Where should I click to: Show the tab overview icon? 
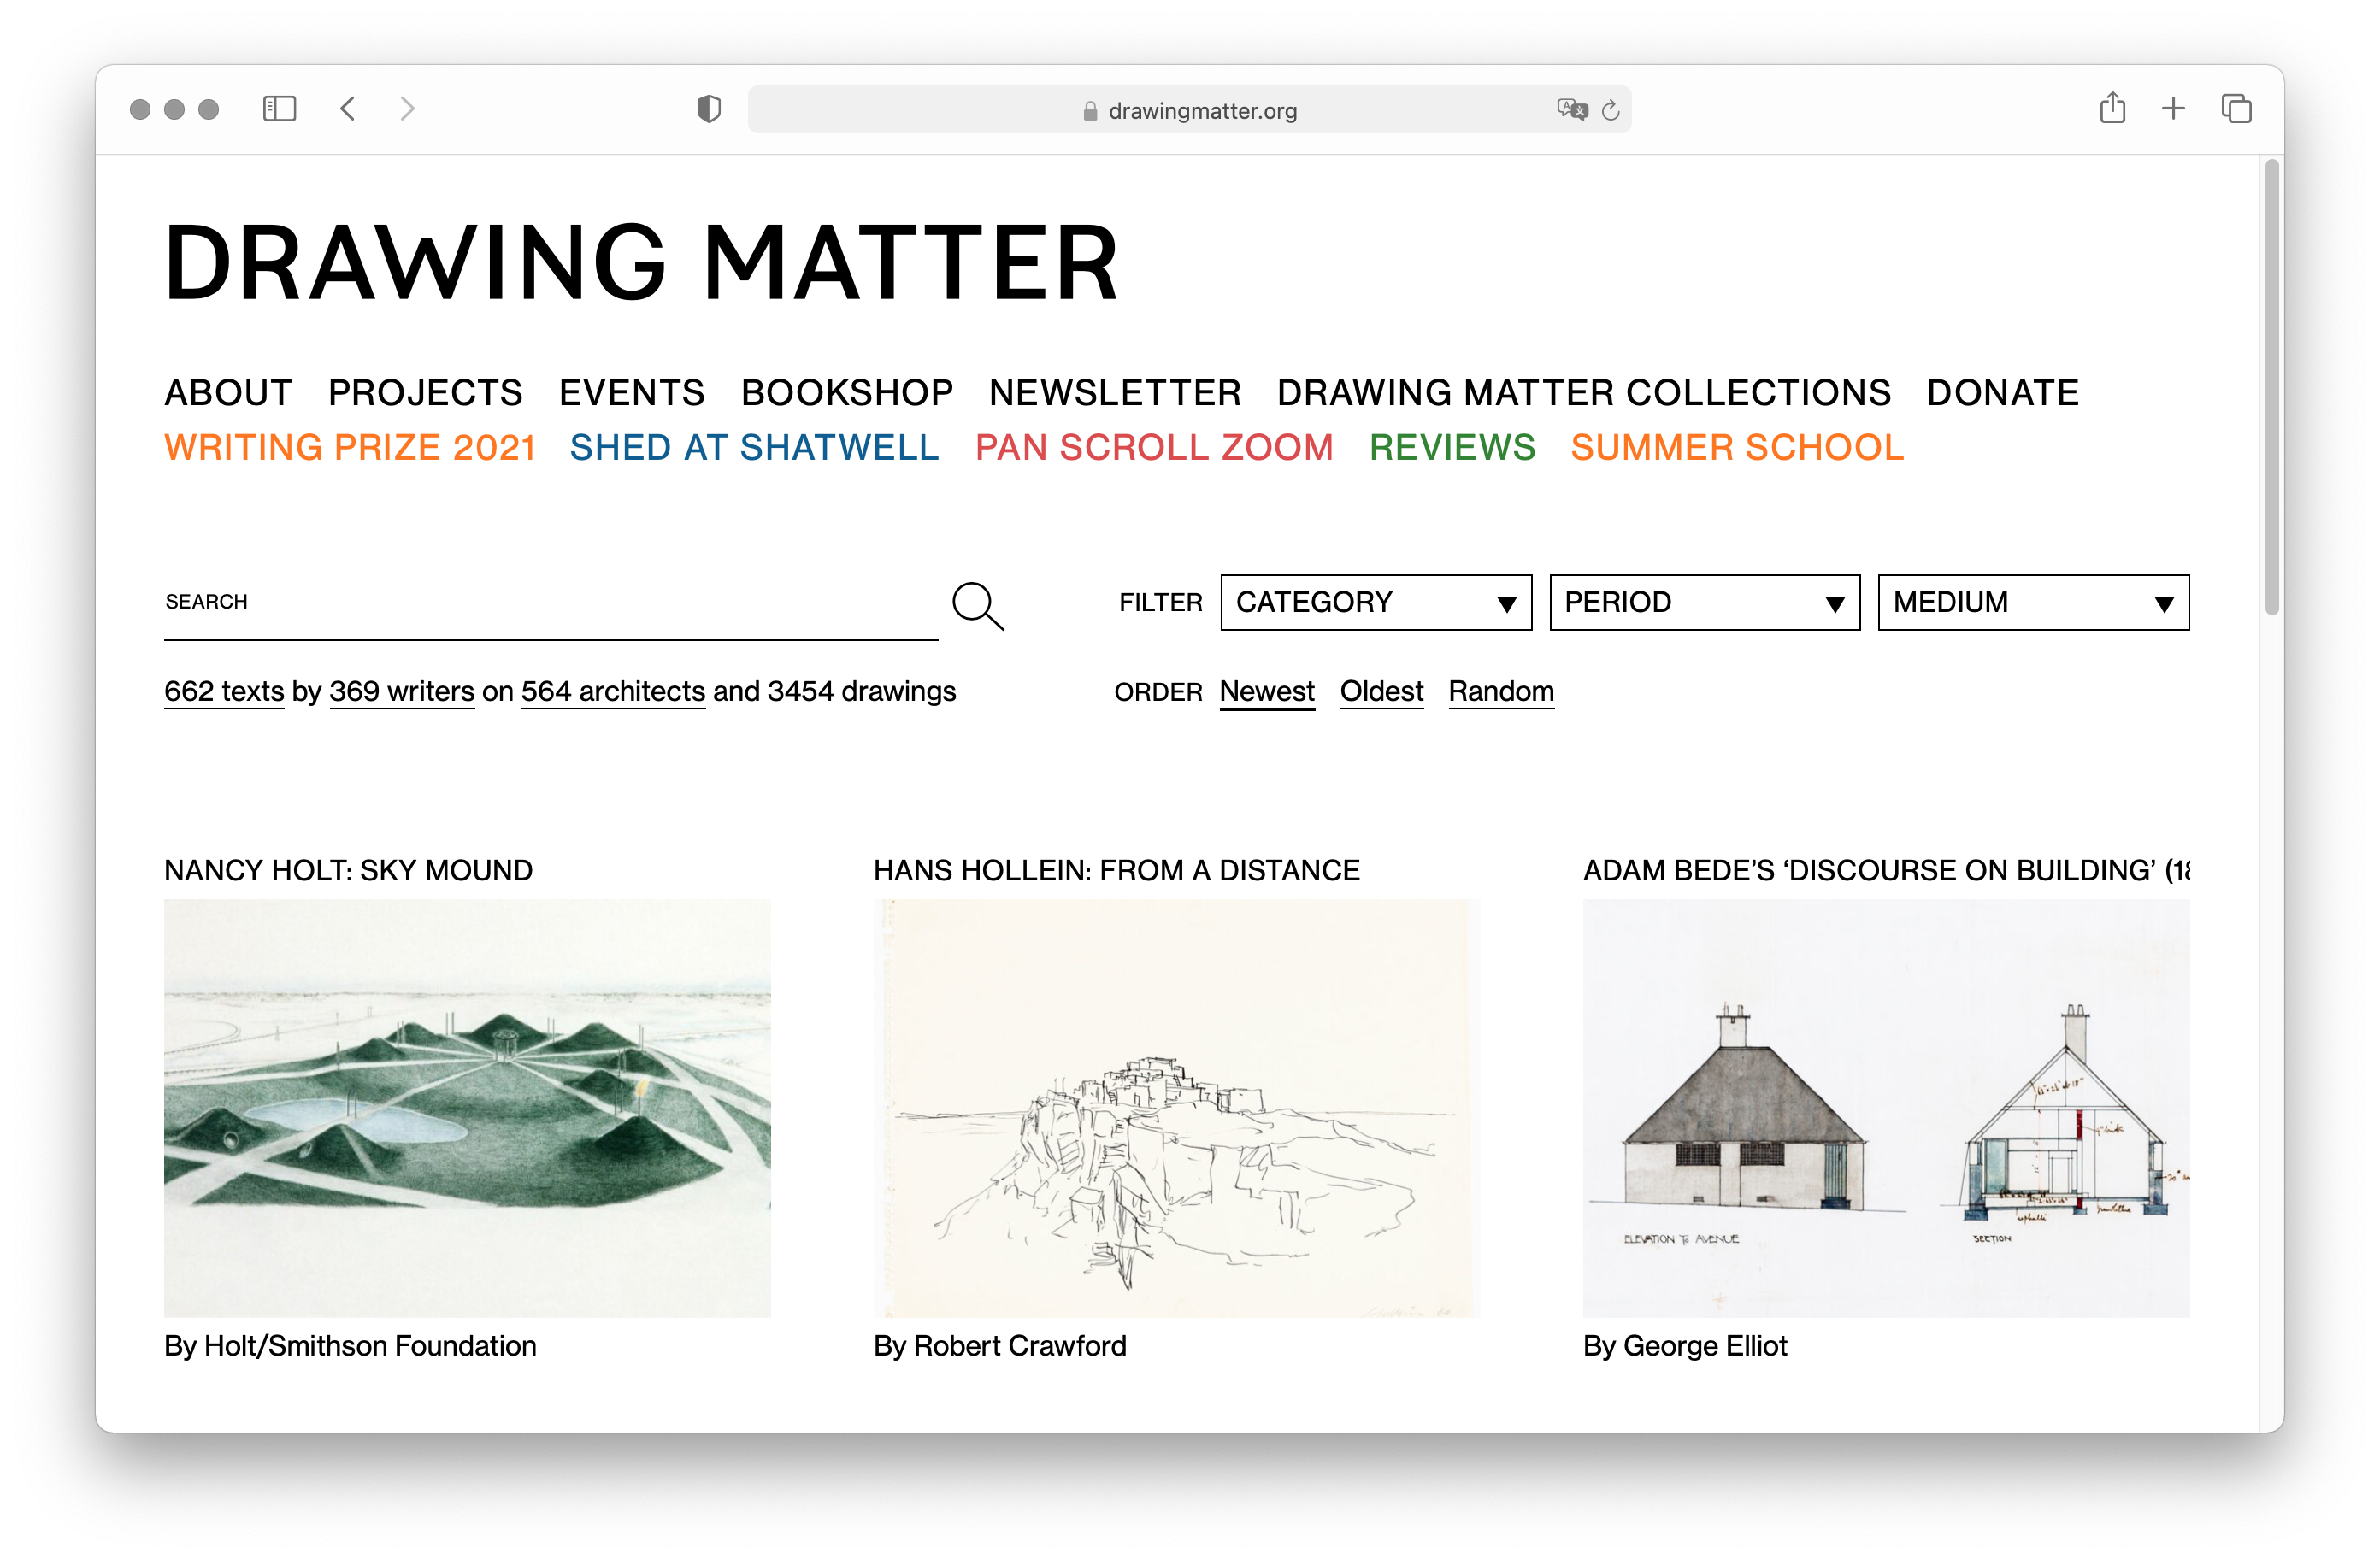(x=2236, y=108)
